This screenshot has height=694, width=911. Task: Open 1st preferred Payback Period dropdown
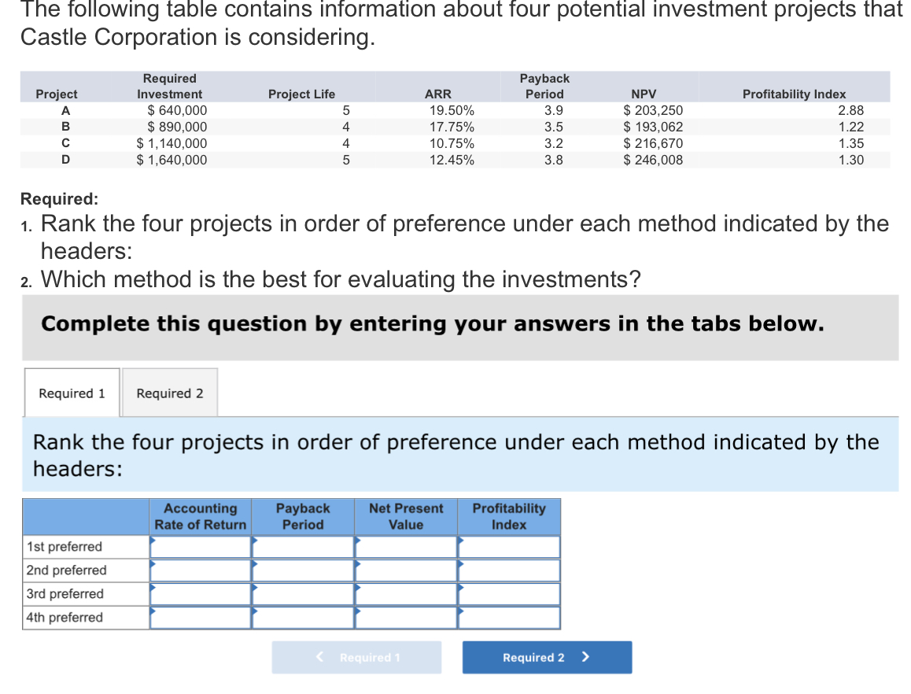(x=303, y=546)
